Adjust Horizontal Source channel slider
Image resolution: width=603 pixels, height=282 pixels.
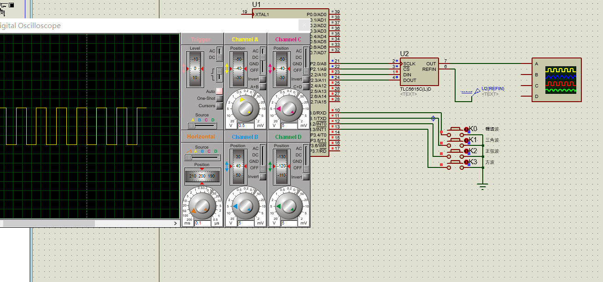(201, 157)
